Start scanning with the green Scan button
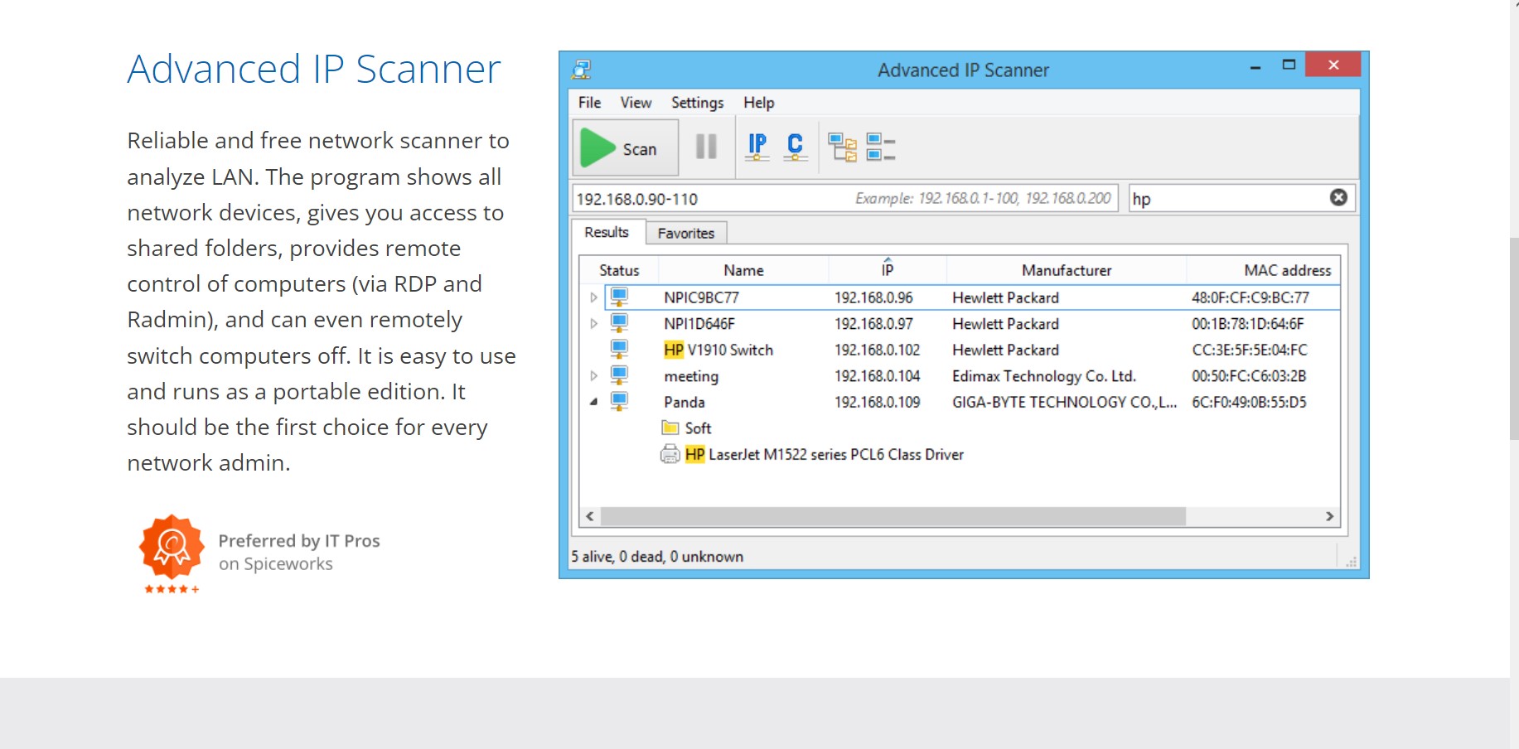 (x=626, y=148)
